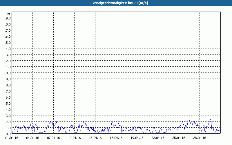Click the 15,0 y-axis label

pyautogui.click(x=8, y=43)
